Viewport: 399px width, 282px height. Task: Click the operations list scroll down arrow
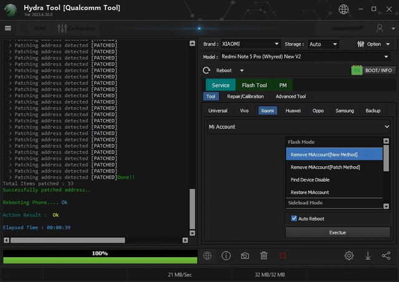tap(386, 206)
